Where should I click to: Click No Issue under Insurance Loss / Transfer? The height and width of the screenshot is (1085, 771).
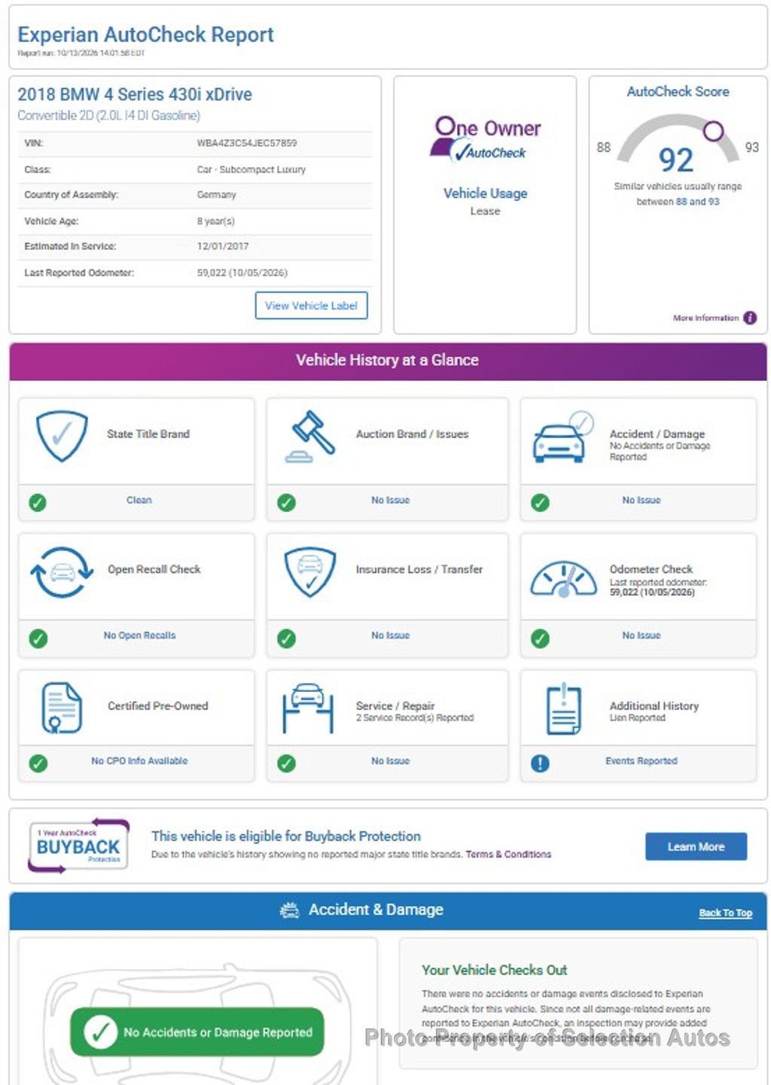pos(390,635)
